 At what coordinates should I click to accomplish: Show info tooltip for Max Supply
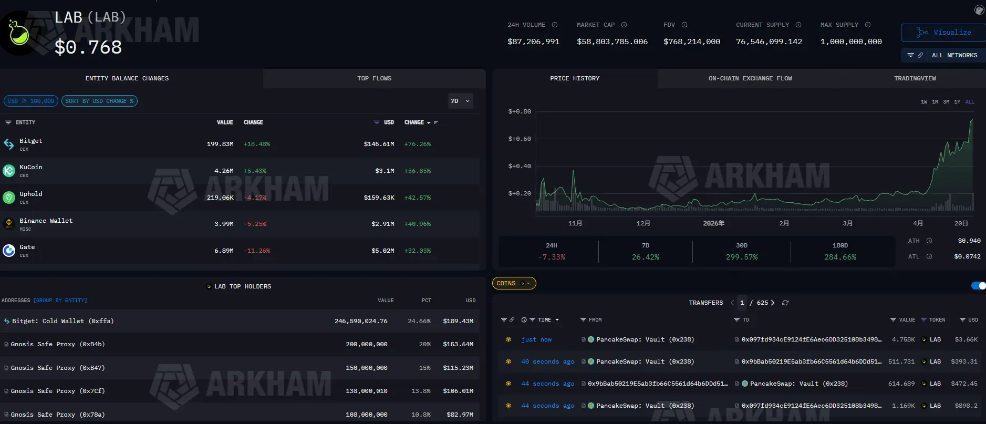click(x=868, y=25)
